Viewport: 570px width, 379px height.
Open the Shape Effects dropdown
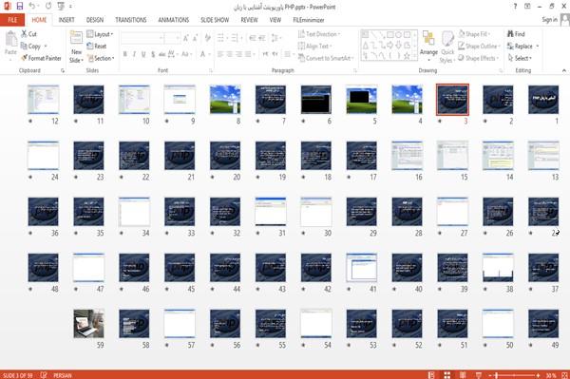[x=478, y=58]
